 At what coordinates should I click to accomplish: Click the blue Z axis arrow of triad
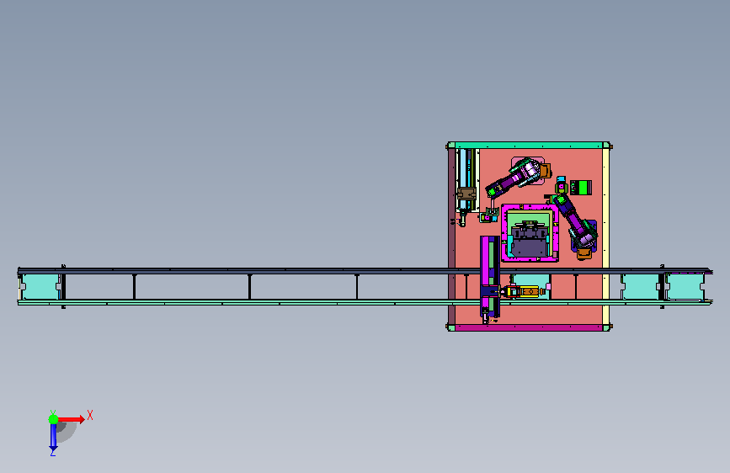pyautogui.click(x=53, y=438)
